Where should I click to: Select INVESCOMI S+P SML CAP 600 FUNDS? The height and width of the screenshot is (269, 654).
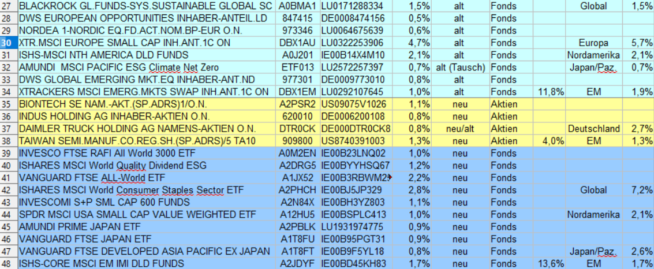point(147,202)
